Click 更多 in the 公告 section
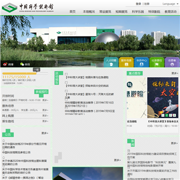The image size is (180, 180). click(45, 133)
